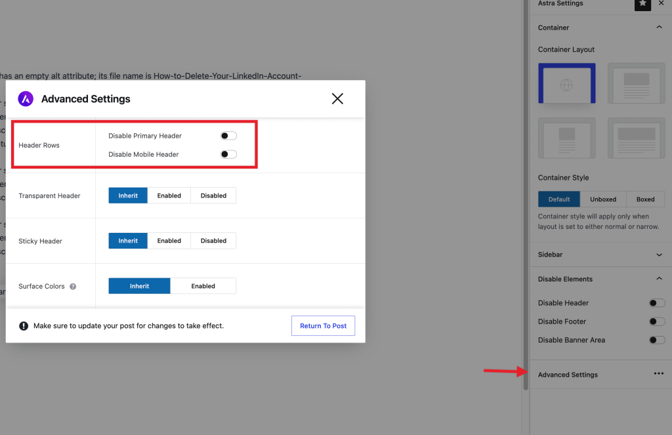Image resolution: width=672 pixels, height=435 pixels.
Task: Choose the globe default container layout
Action: click(566, 83)
